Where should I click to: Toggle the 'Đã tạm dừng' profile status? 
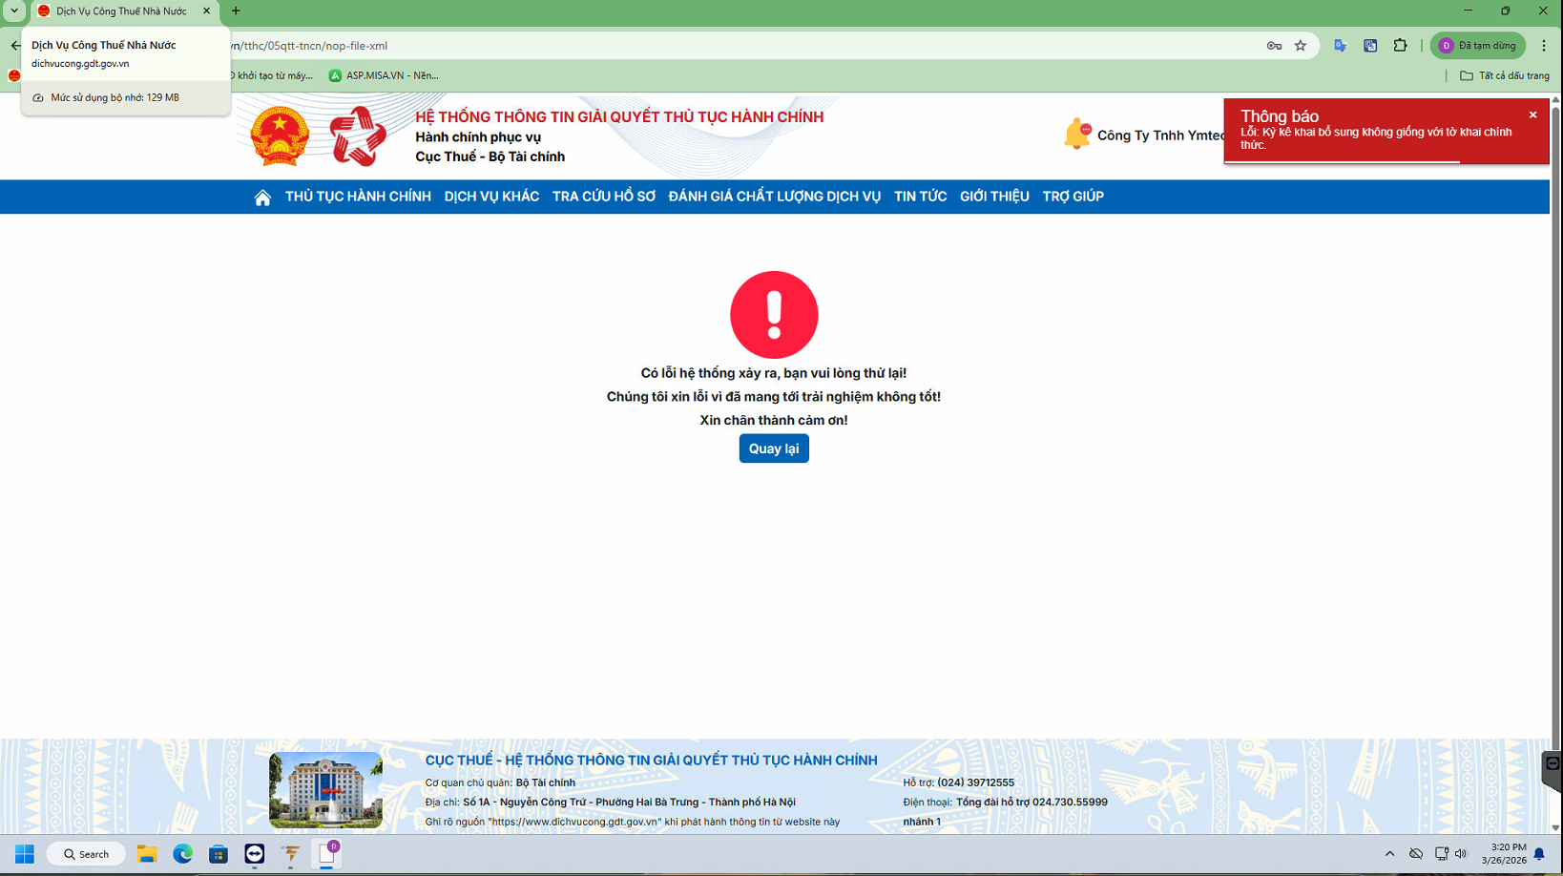[x=1478, y=45]
